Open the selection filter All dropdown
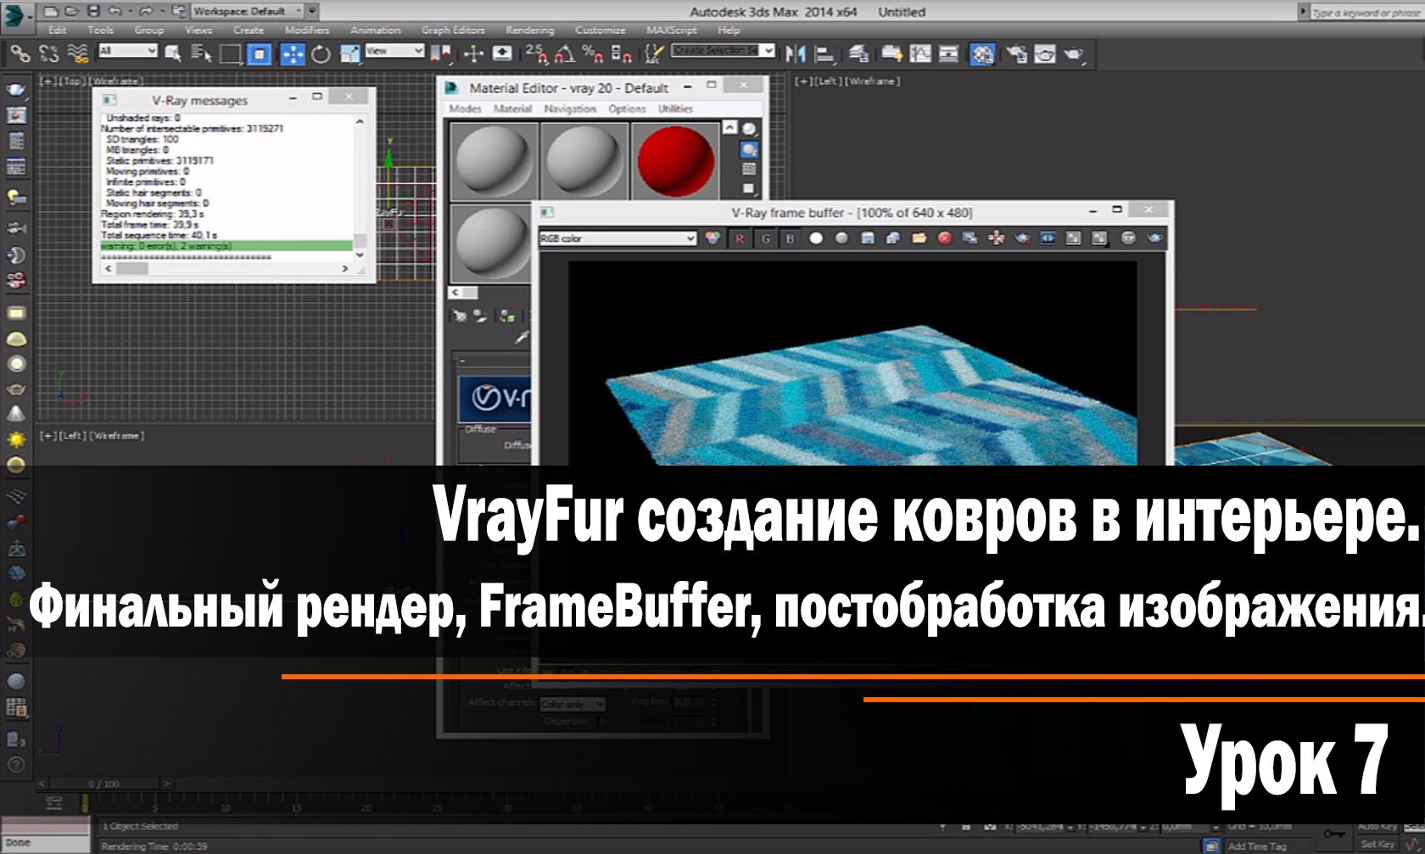1425x854 pixels. pos(126,50)
